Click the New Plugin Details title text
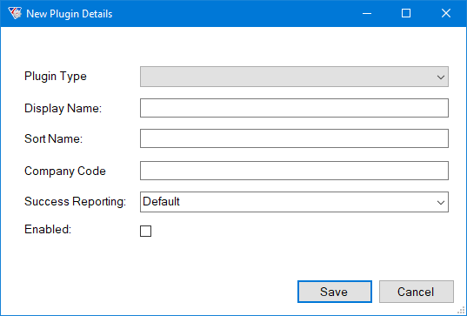This screenshot has width=467, height=316. tap(70, 14)
